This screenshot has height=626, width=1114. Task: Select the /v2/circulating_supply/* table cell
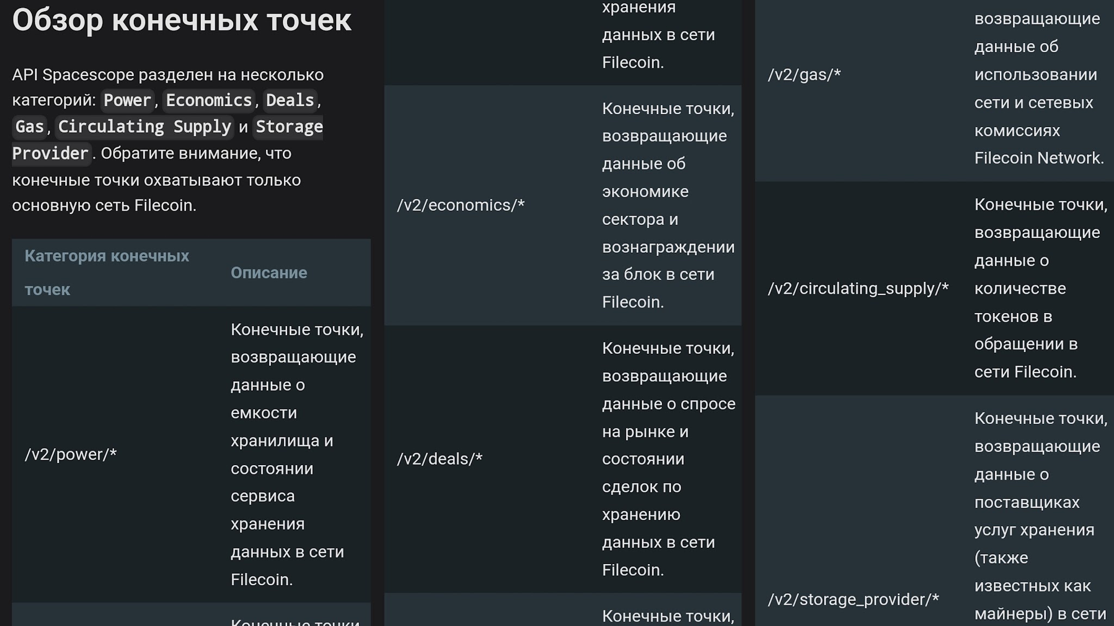click(x=858, y=289)
